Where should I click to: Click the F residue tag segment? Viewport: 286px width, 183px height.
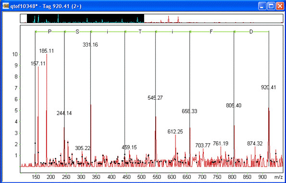click(x=211, y=32)
